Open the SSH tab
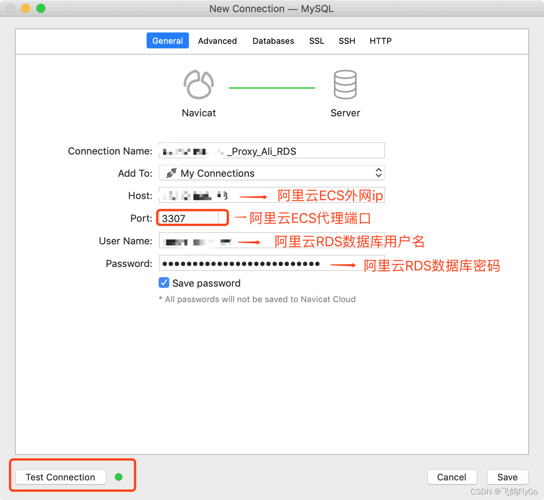The width and height of the screenshot is (544, 500). click(347, 41)
